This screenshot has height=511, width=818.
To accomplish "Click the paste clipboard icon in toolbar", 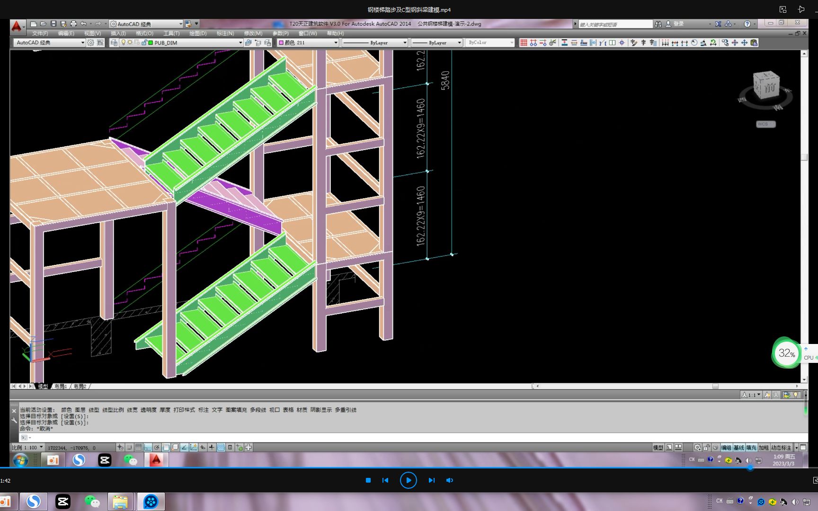I will (x=754, y=43).
